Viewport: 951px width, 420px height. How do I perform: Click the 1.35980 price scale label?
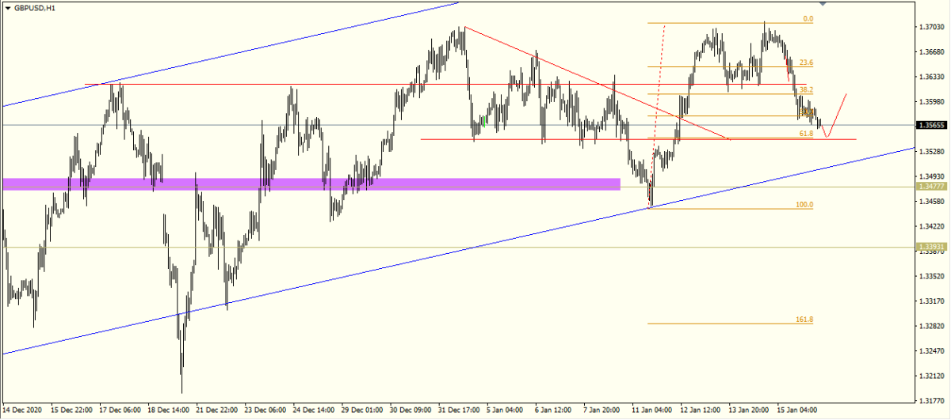[933, 102]
